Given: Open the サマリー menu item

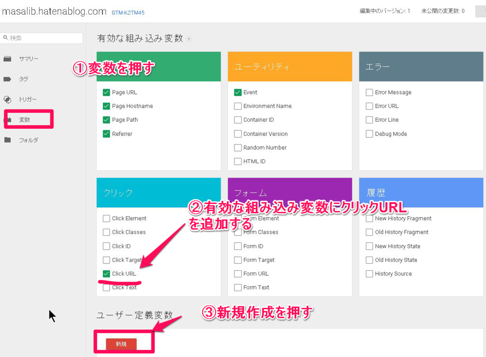Looking at the screenshot, I should [28, 59].
